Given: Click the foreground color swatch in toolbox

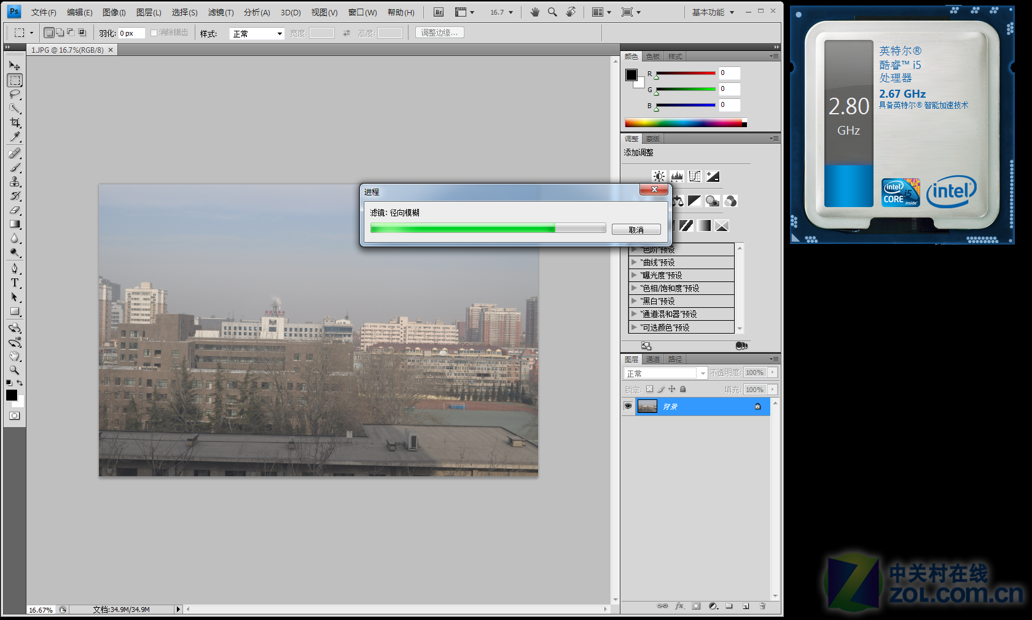Looking at the screenshot, I should coord(12,395).
